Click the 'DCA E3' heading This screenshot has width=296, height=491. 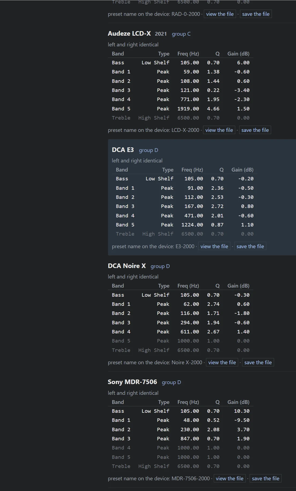point(123,150)
